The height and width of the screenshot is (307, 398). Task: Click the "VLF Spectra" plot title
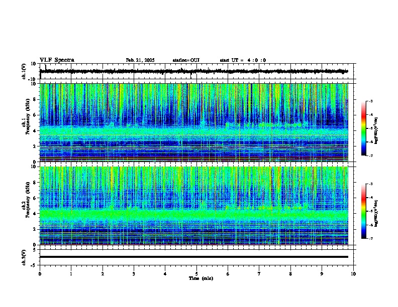click(x=57, y=60)
